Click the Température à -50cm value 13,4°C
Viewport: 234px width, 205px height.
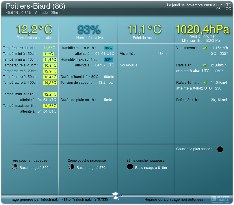pyautogui.click(x=50, y=77)
